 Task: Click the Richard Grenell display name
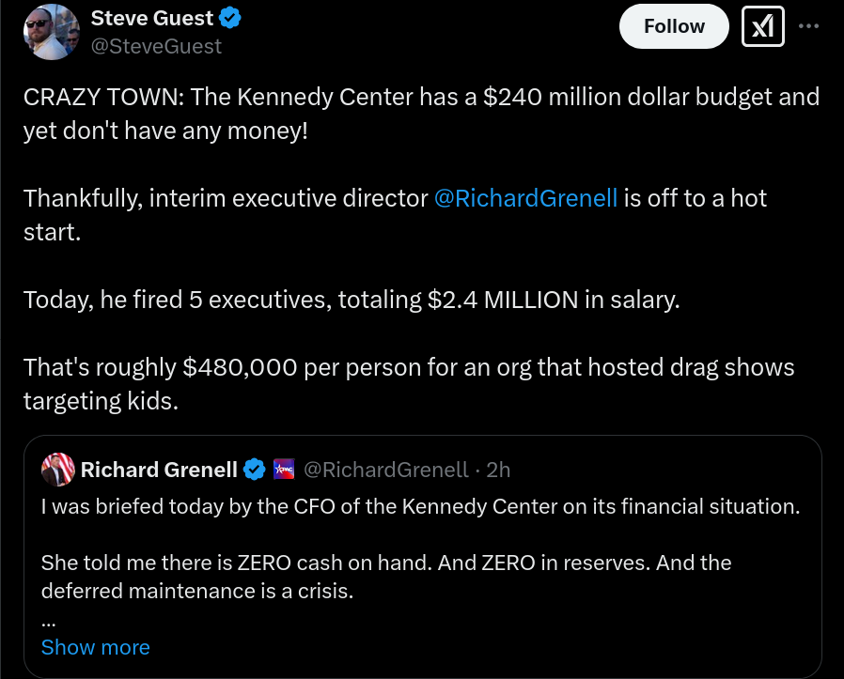tap(159, 470)
